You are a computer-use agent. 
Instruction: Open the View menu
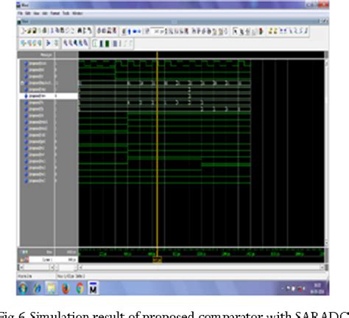[36, 13]
